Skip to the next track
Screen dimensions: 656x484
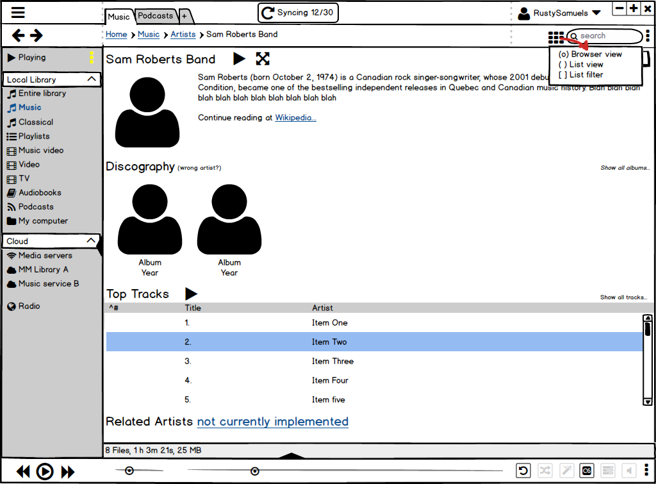pyautogui.click(x=68, y=472)
